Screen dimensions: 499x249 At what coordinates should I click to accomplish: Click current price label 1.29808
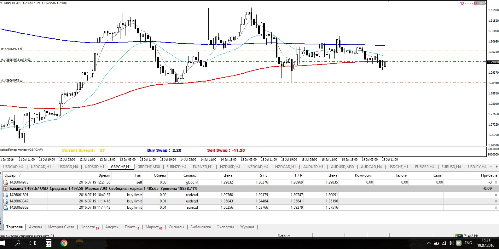[x=493, y=62]
